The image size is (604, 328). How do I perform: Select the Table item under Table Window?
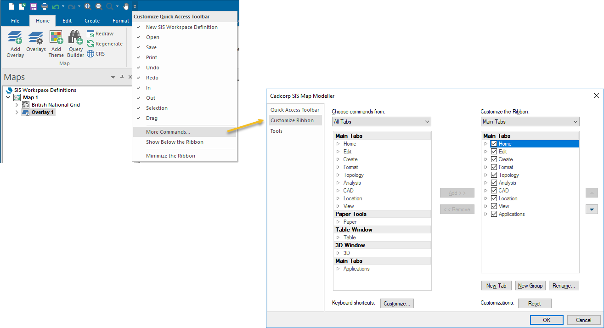coord(350,238)
